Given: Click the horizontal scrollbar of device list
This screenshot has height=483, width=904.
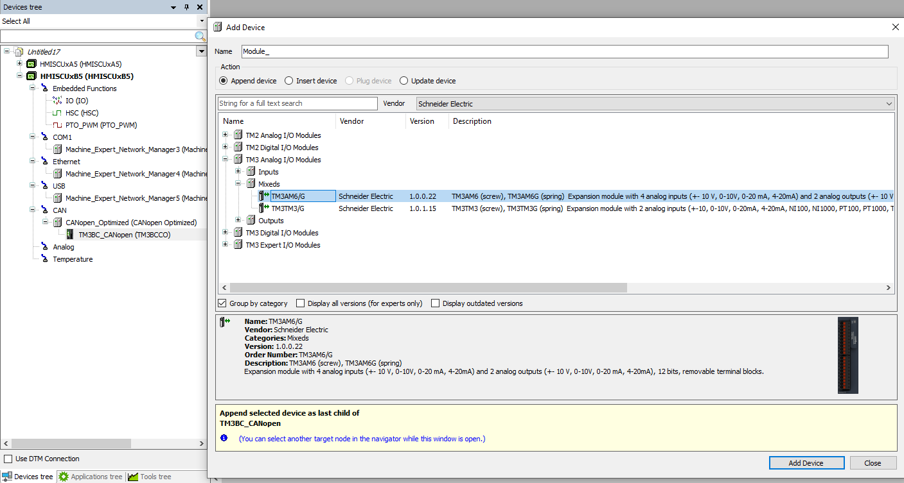Looking at the screenshot, I should point(428,289).
